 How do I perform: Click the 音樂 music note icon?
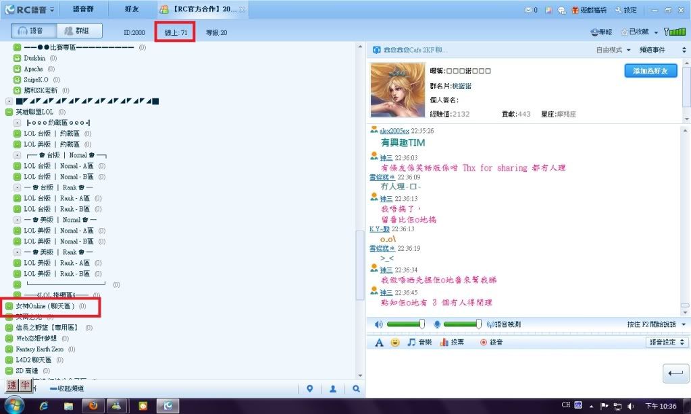[x=419, y=343]
